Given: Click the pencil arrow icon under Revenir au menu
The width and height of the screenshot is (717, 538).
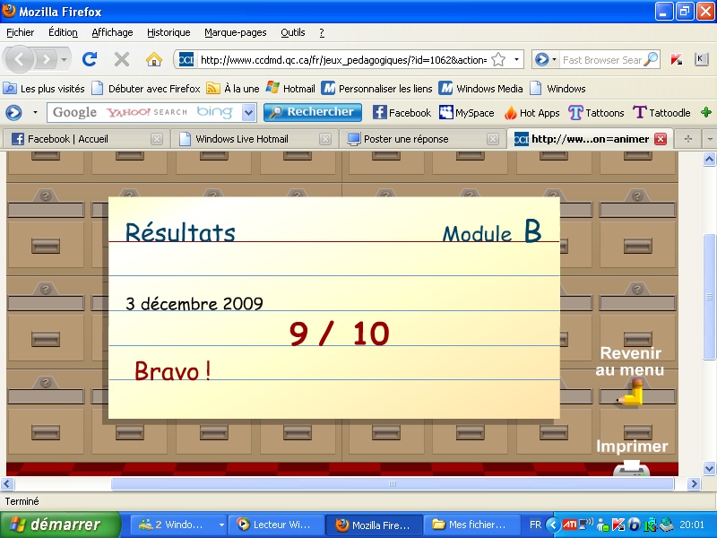Looking at the screenshot, I should coord(631,393).
